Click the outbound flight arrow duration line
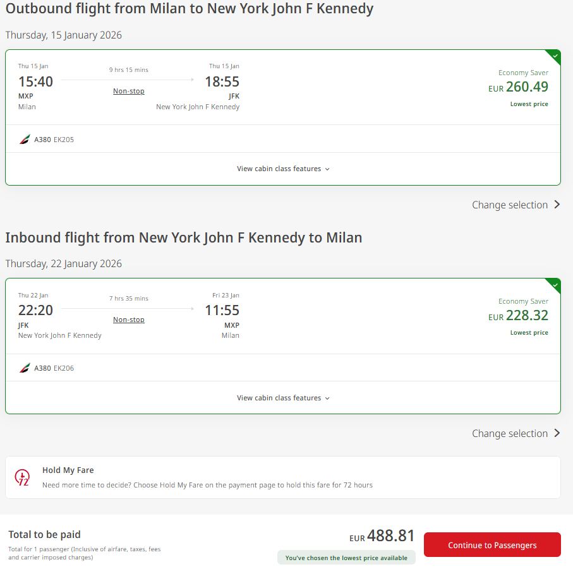 (128, 80)
